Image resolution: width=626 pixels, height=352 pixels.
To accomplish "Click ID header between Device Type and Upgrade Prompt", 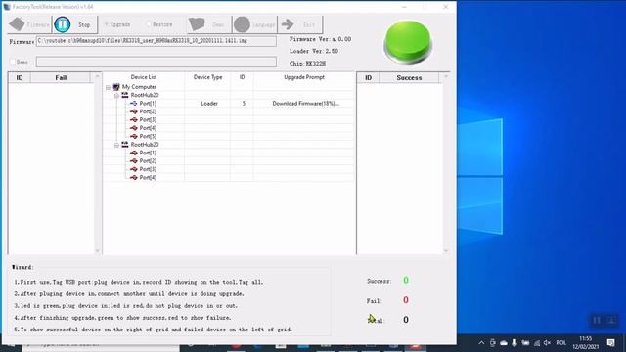I will pos(242,77).
